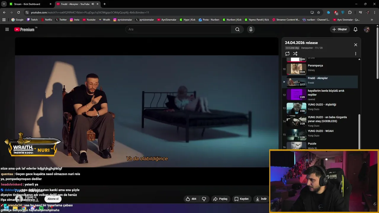This screenshot has height=213, width=379.
Task: Download video with İndir button
Action: [x=261, y=199]
